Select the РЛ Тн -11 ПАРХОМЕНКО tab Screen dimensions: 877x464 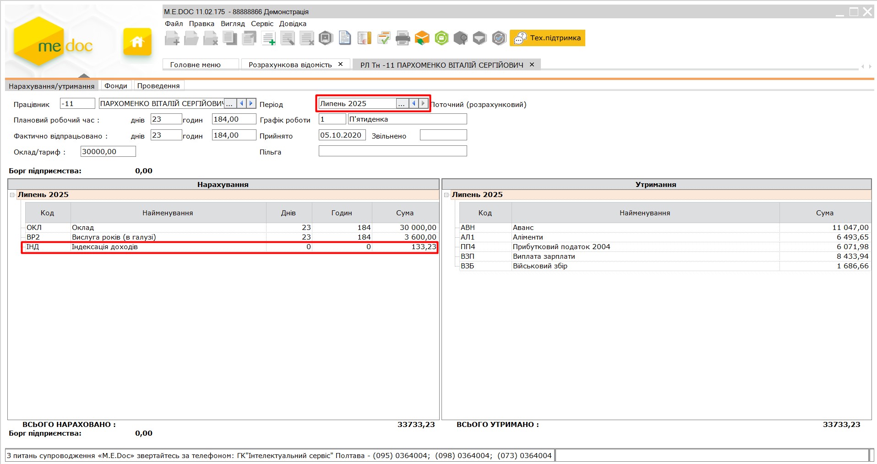coord(441,65)
